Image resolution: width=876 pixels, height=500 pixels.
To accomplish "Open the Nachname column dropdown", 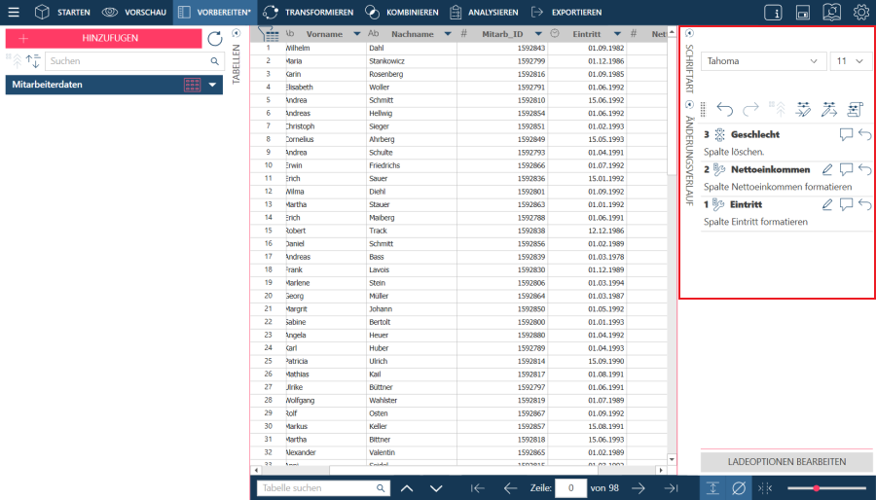I will pyautogui.click(x=448, y=34).
